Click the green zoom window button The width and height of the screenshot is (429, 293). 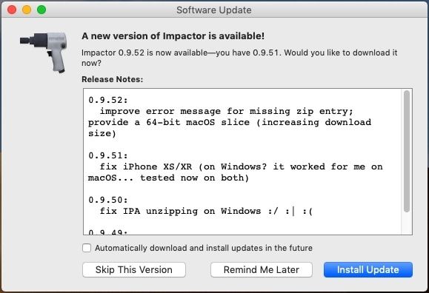(41, 10)
